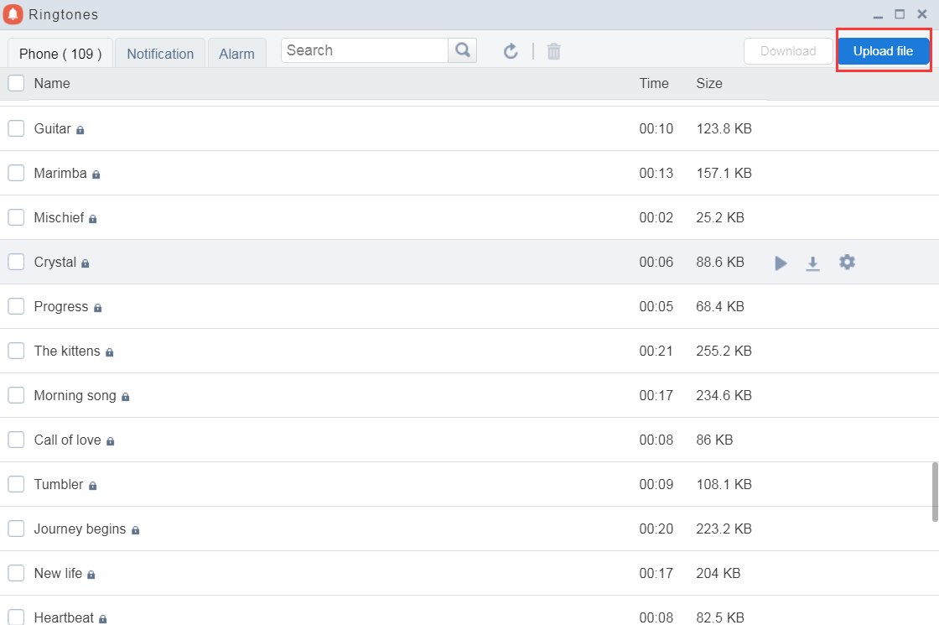The image size is (939, 625).
Task: Click the 86 KB size value
Action: click(714, 440)
